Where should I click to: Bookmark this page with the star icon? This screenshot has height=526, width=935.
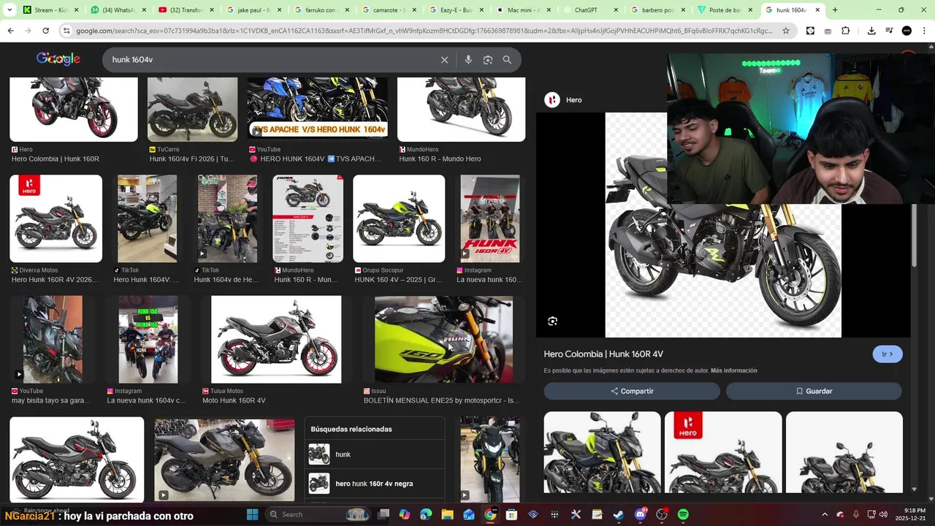786,31
